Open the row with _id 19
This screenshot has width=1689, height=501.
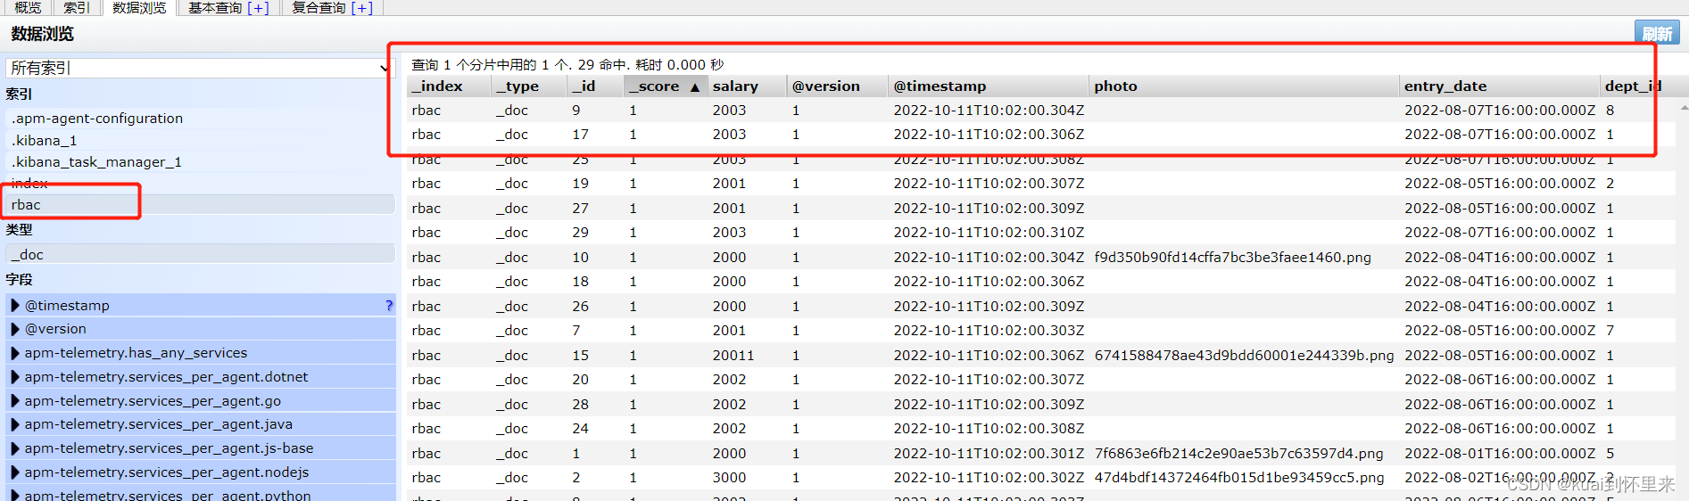coord(1041,184)
